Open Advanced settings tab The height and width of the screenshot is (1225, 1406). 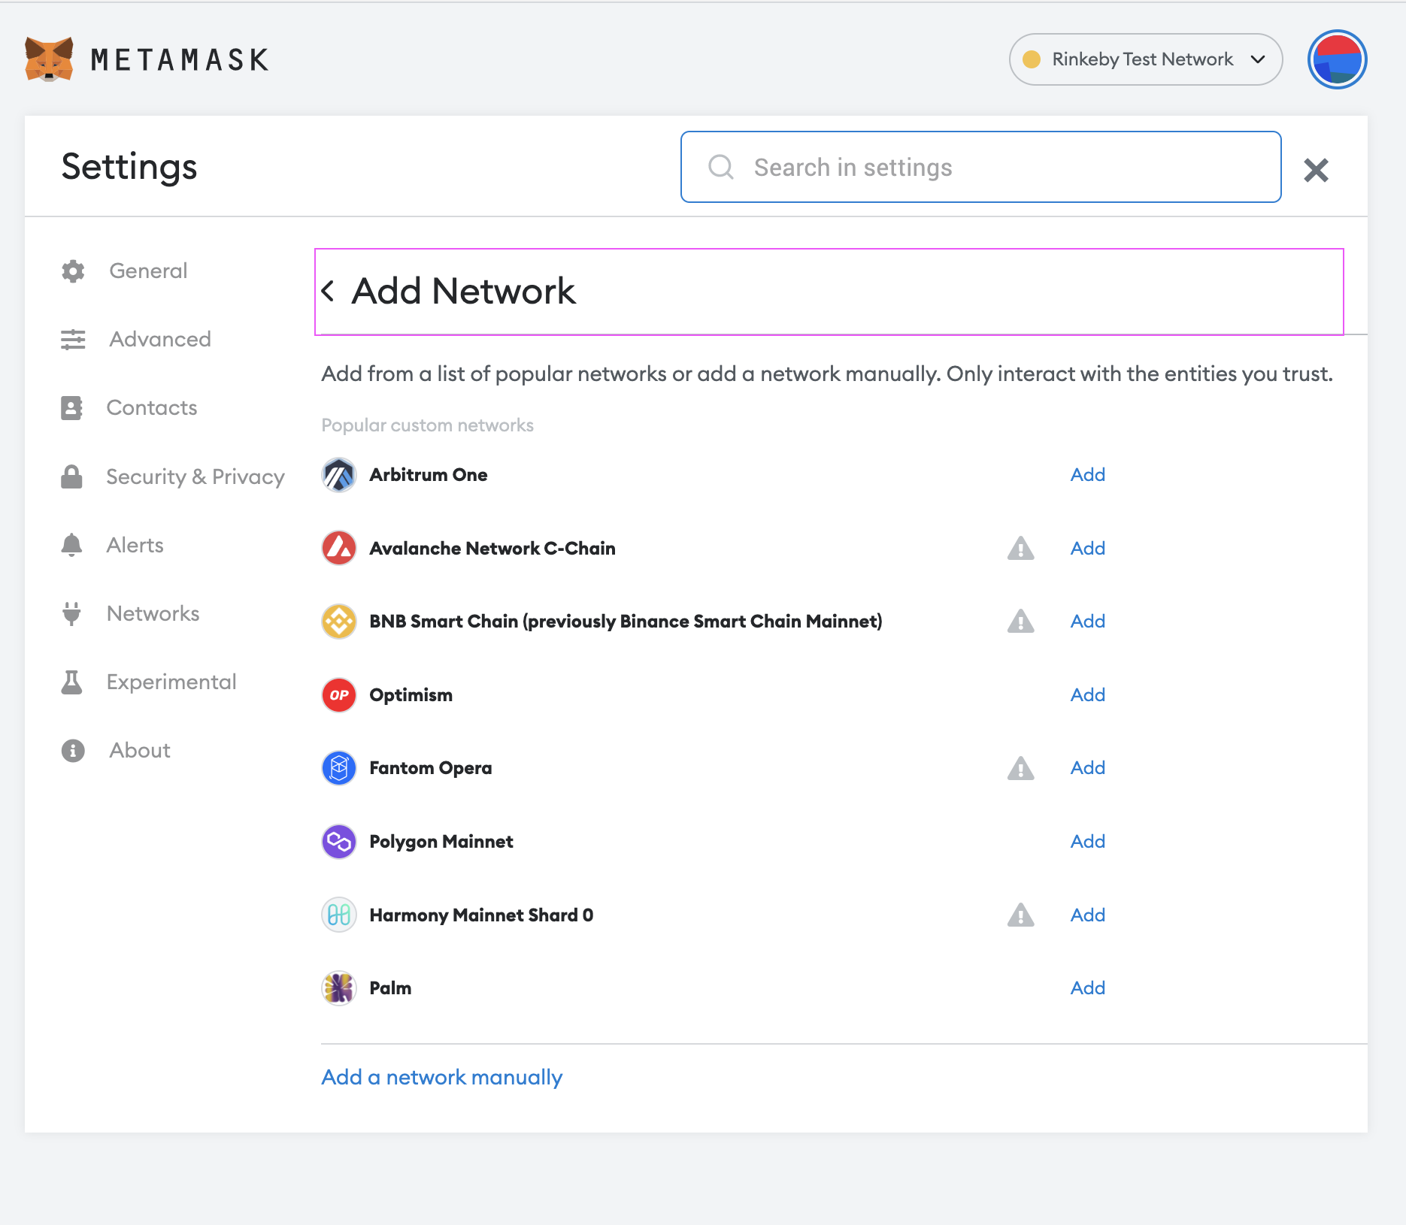[160, 339]
